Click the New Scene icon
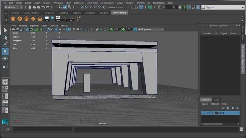The width and height of the screenshot is (246, 138). [30, 7]
